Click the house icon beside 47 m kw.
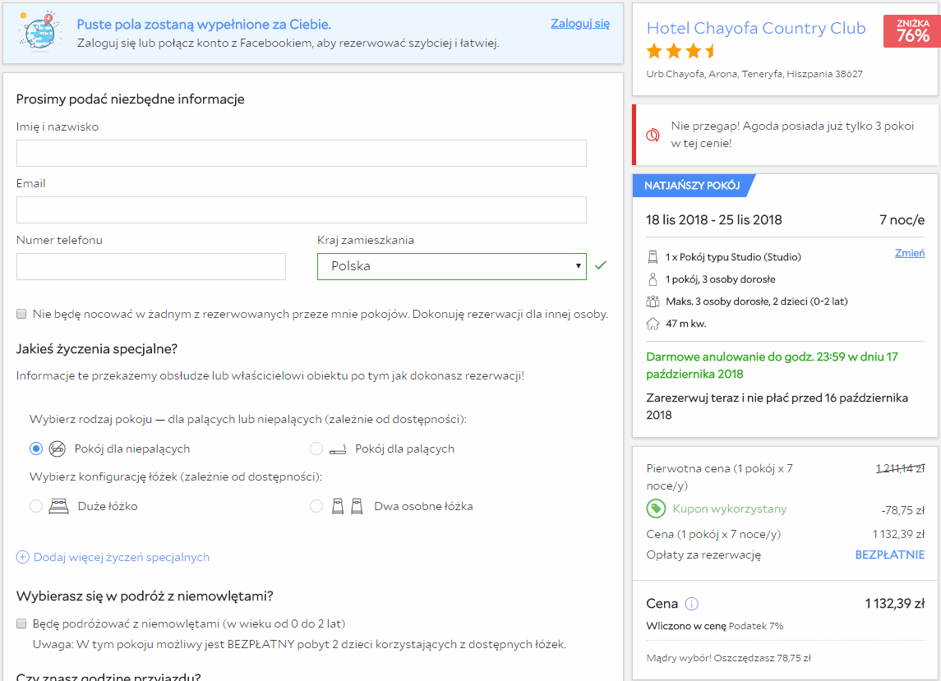The image size is (941, 681). tap(653, 324)
